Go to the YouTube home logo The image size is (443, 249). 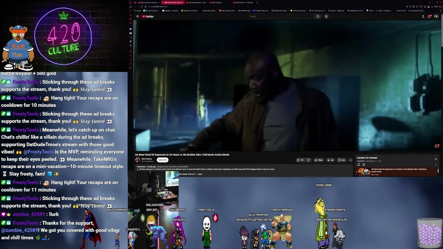click(x=148, y=16)
